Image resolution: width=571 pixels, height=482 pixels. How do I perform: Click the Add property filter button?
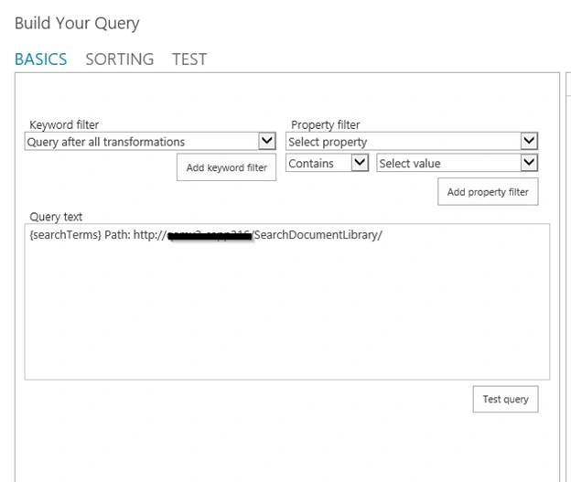(x=488, y=191)
